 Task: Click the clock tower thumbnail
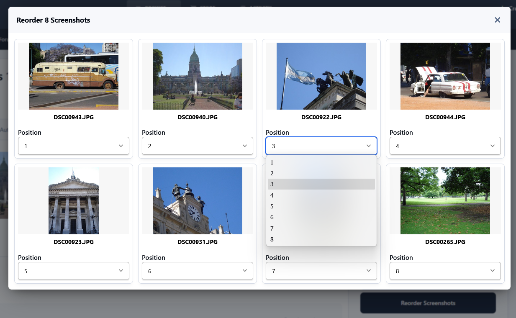click(198, 201)
